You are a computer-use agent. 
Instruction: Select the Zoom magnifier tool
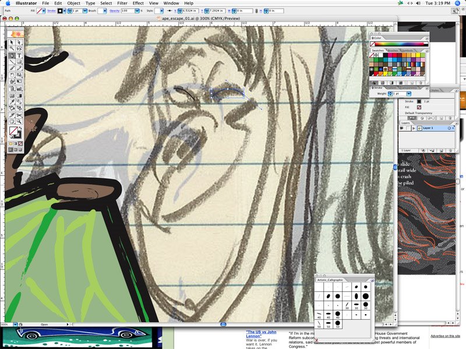coord(19,121)
